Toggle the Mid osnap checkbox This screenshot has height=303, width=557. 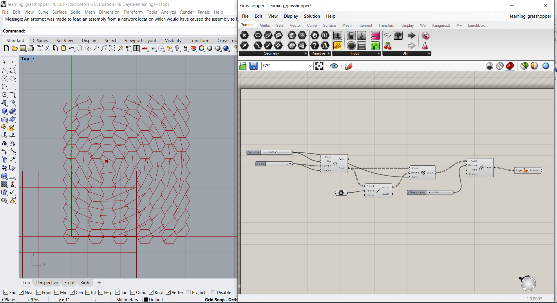(x=57, y=292)
